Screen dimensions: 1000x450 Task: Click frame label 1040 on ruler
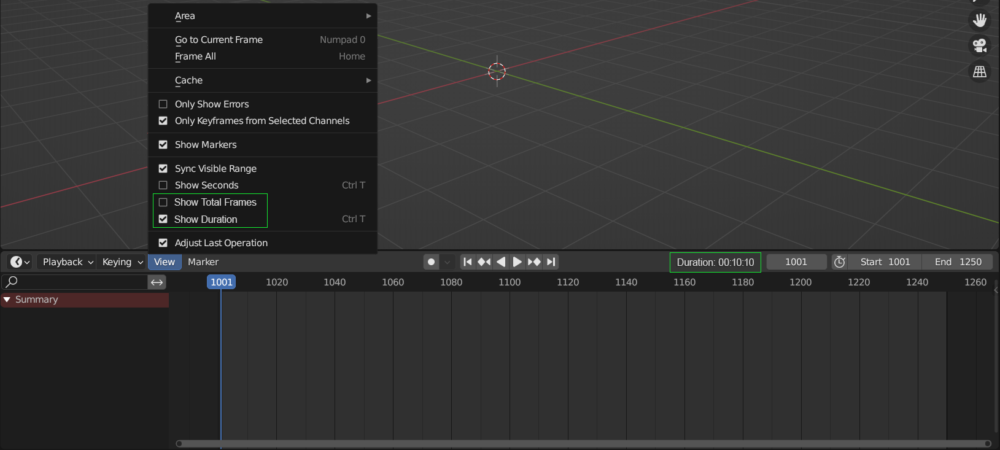coord(335,282)
